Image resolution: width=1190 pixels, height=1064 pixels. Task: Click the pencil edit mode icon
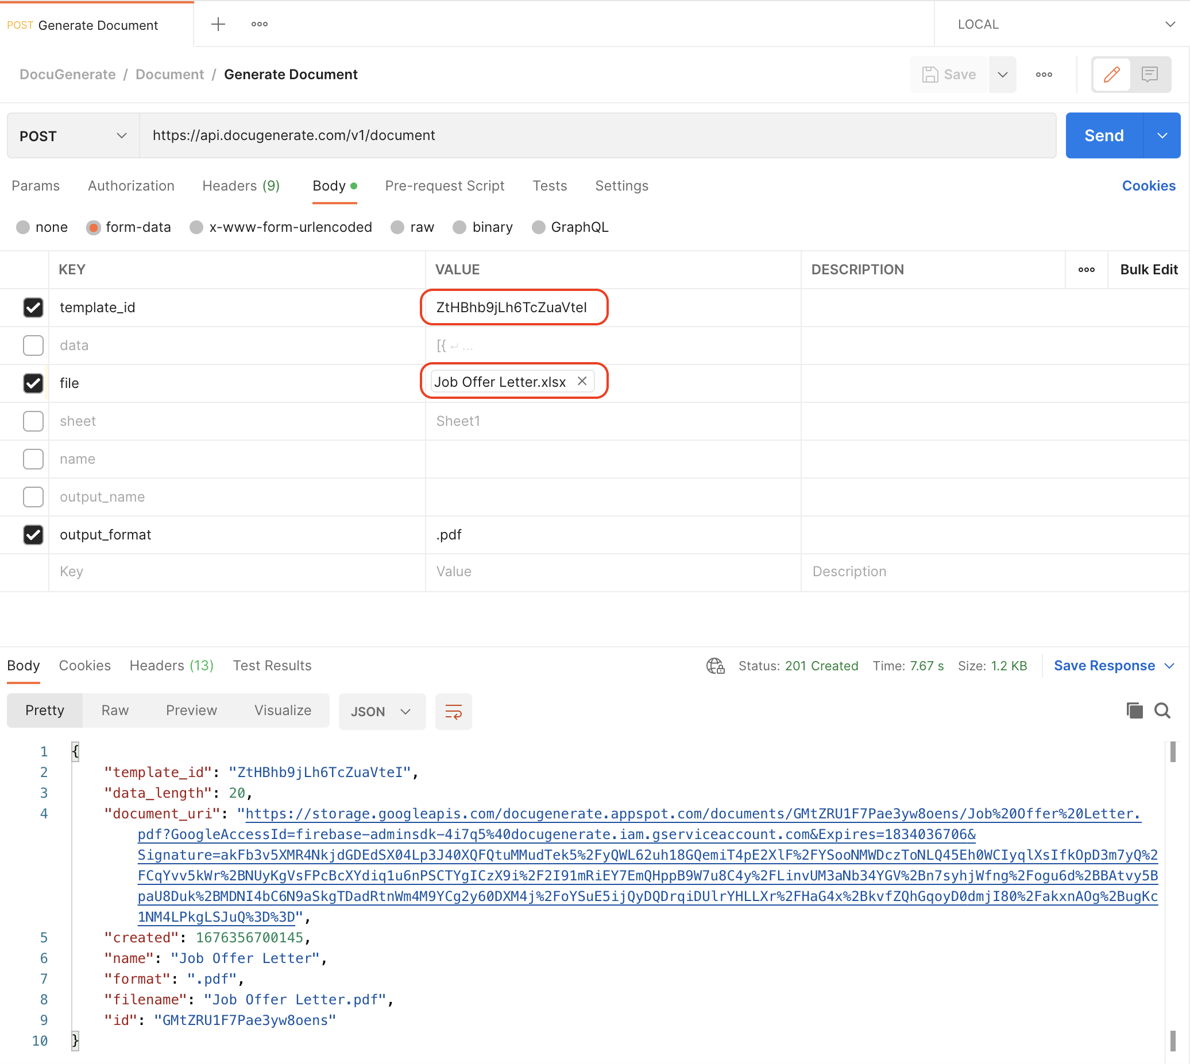pos(1111,74)
